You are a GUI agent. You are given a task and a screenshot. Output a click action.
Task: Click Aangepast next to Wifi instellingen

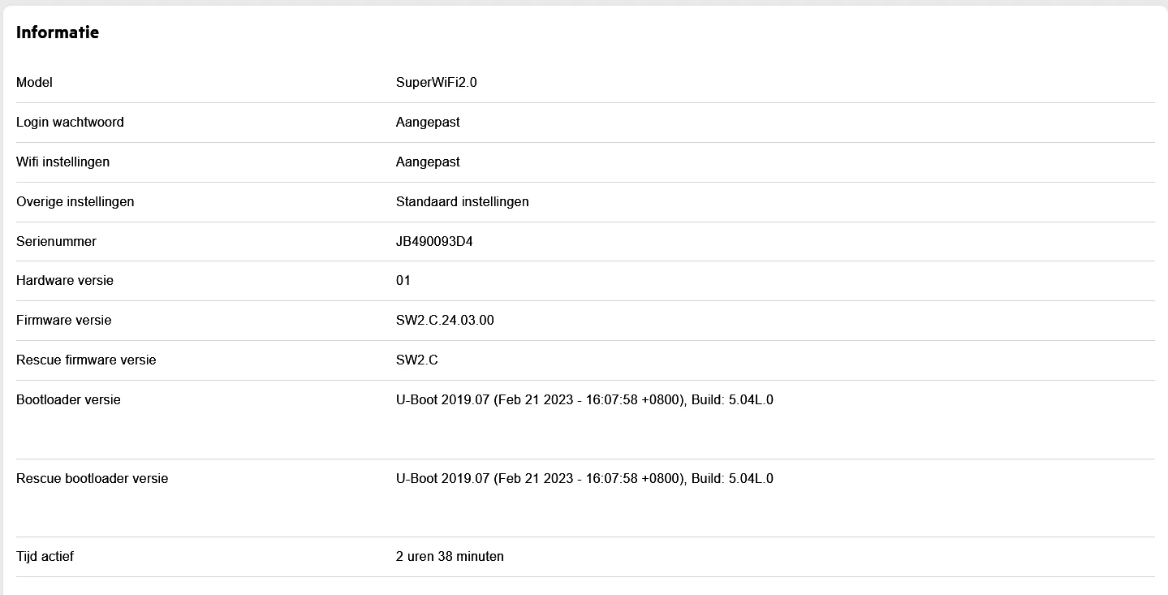[428, 162]
